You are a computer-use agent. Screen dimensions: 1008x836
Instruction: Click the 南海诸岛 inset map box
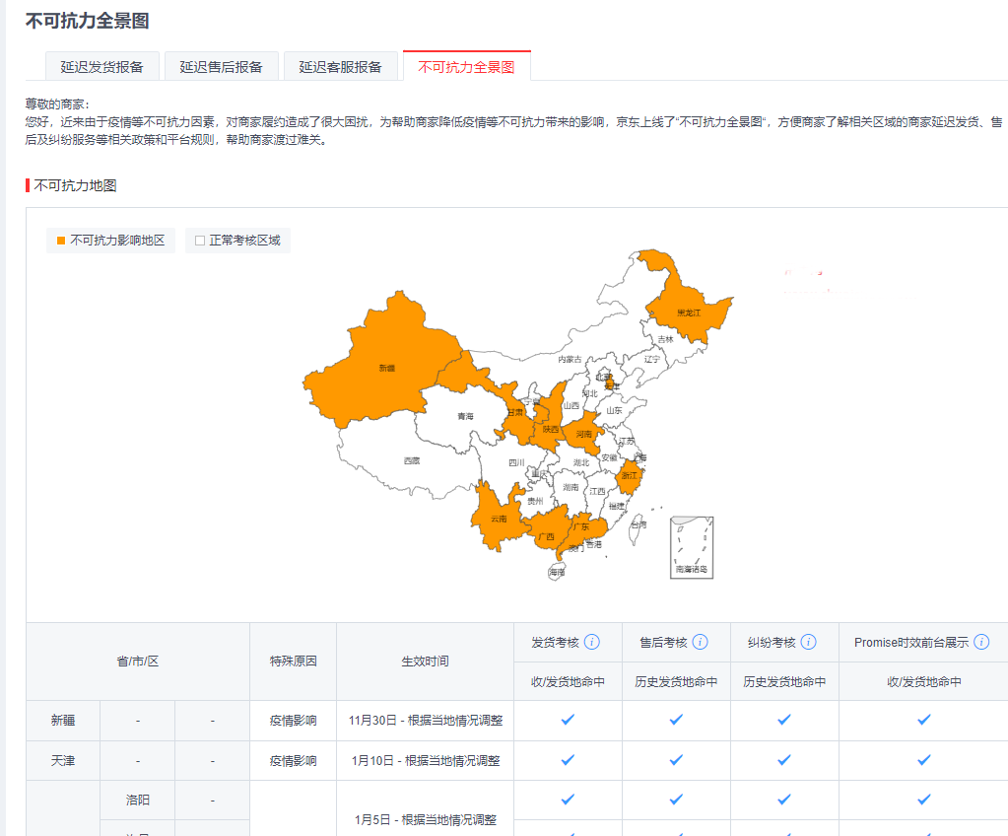tap(692, 546)
